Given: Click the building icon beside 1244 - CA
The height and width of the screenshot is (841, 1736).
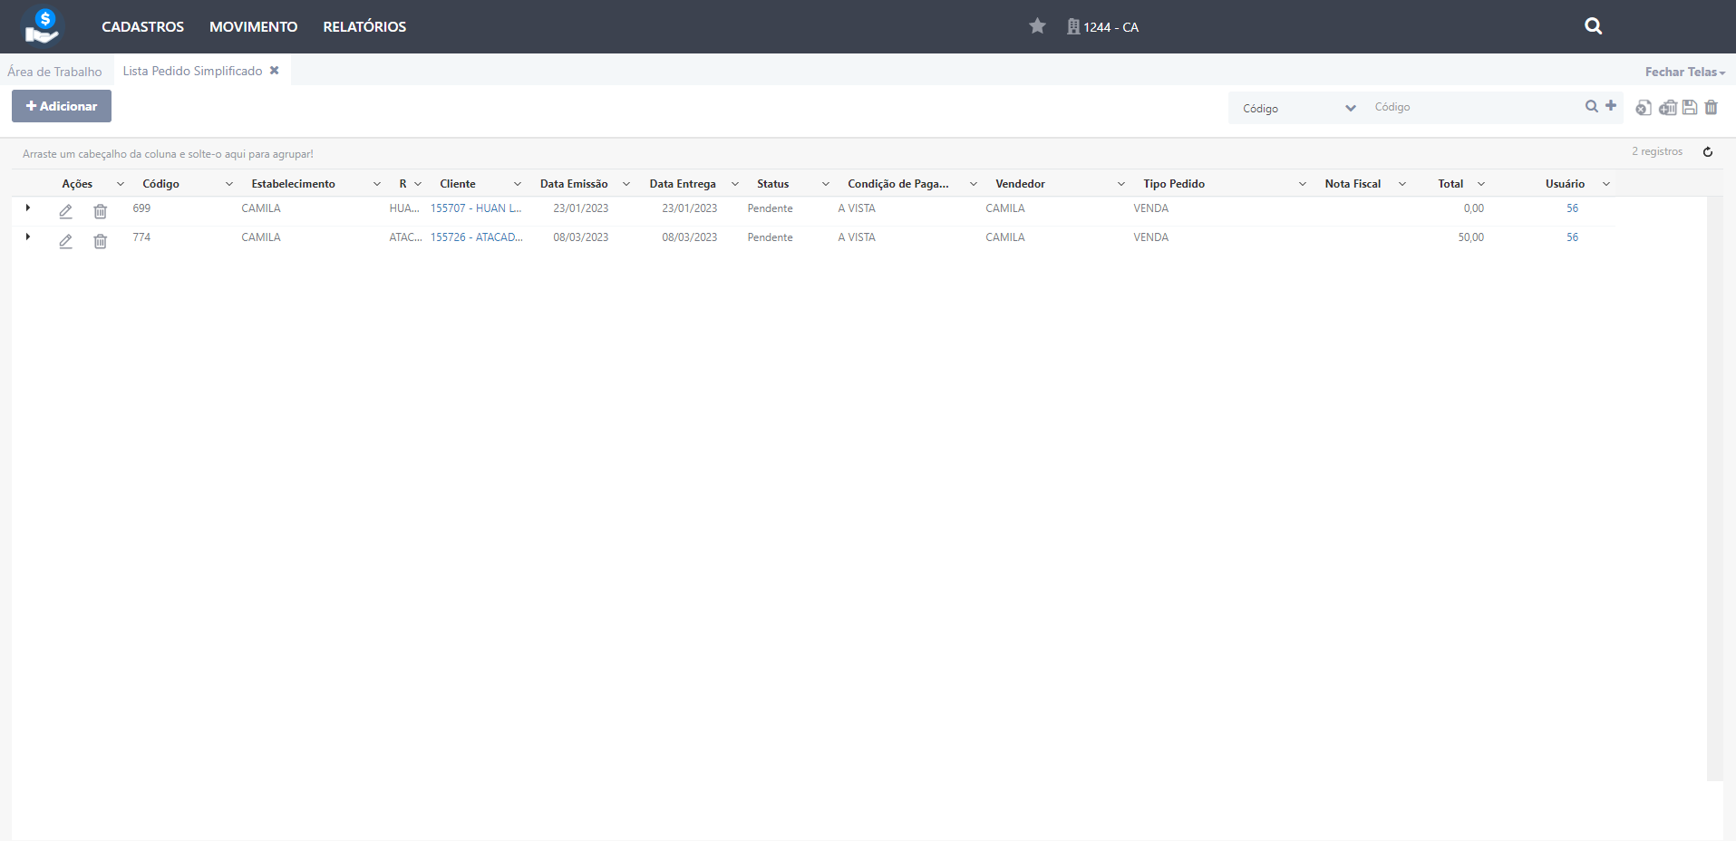Looking at the screenshot, I should coord(1073,27).
